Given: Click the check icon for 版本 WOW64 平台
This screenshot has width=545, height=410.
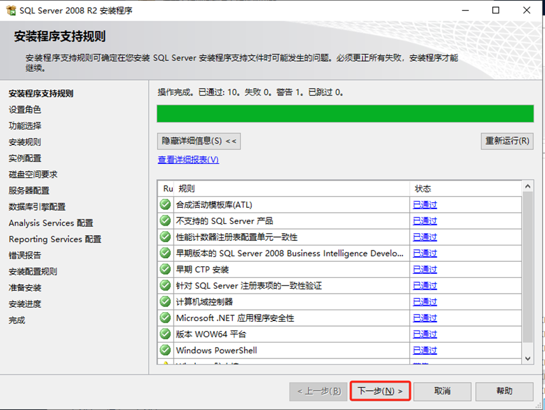Looking at the screenshot, I should [165, 334].
